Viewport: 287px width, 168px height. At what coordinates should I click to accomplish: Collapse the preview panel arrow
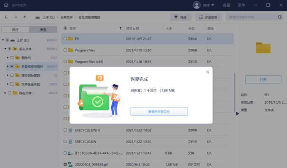tap(237, 113)
